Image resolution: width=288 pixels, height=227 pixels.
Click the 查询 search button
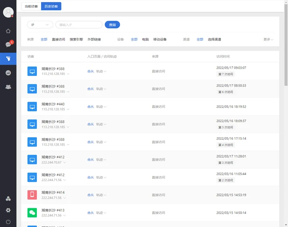pyautogui.click(x=112, y=25)
